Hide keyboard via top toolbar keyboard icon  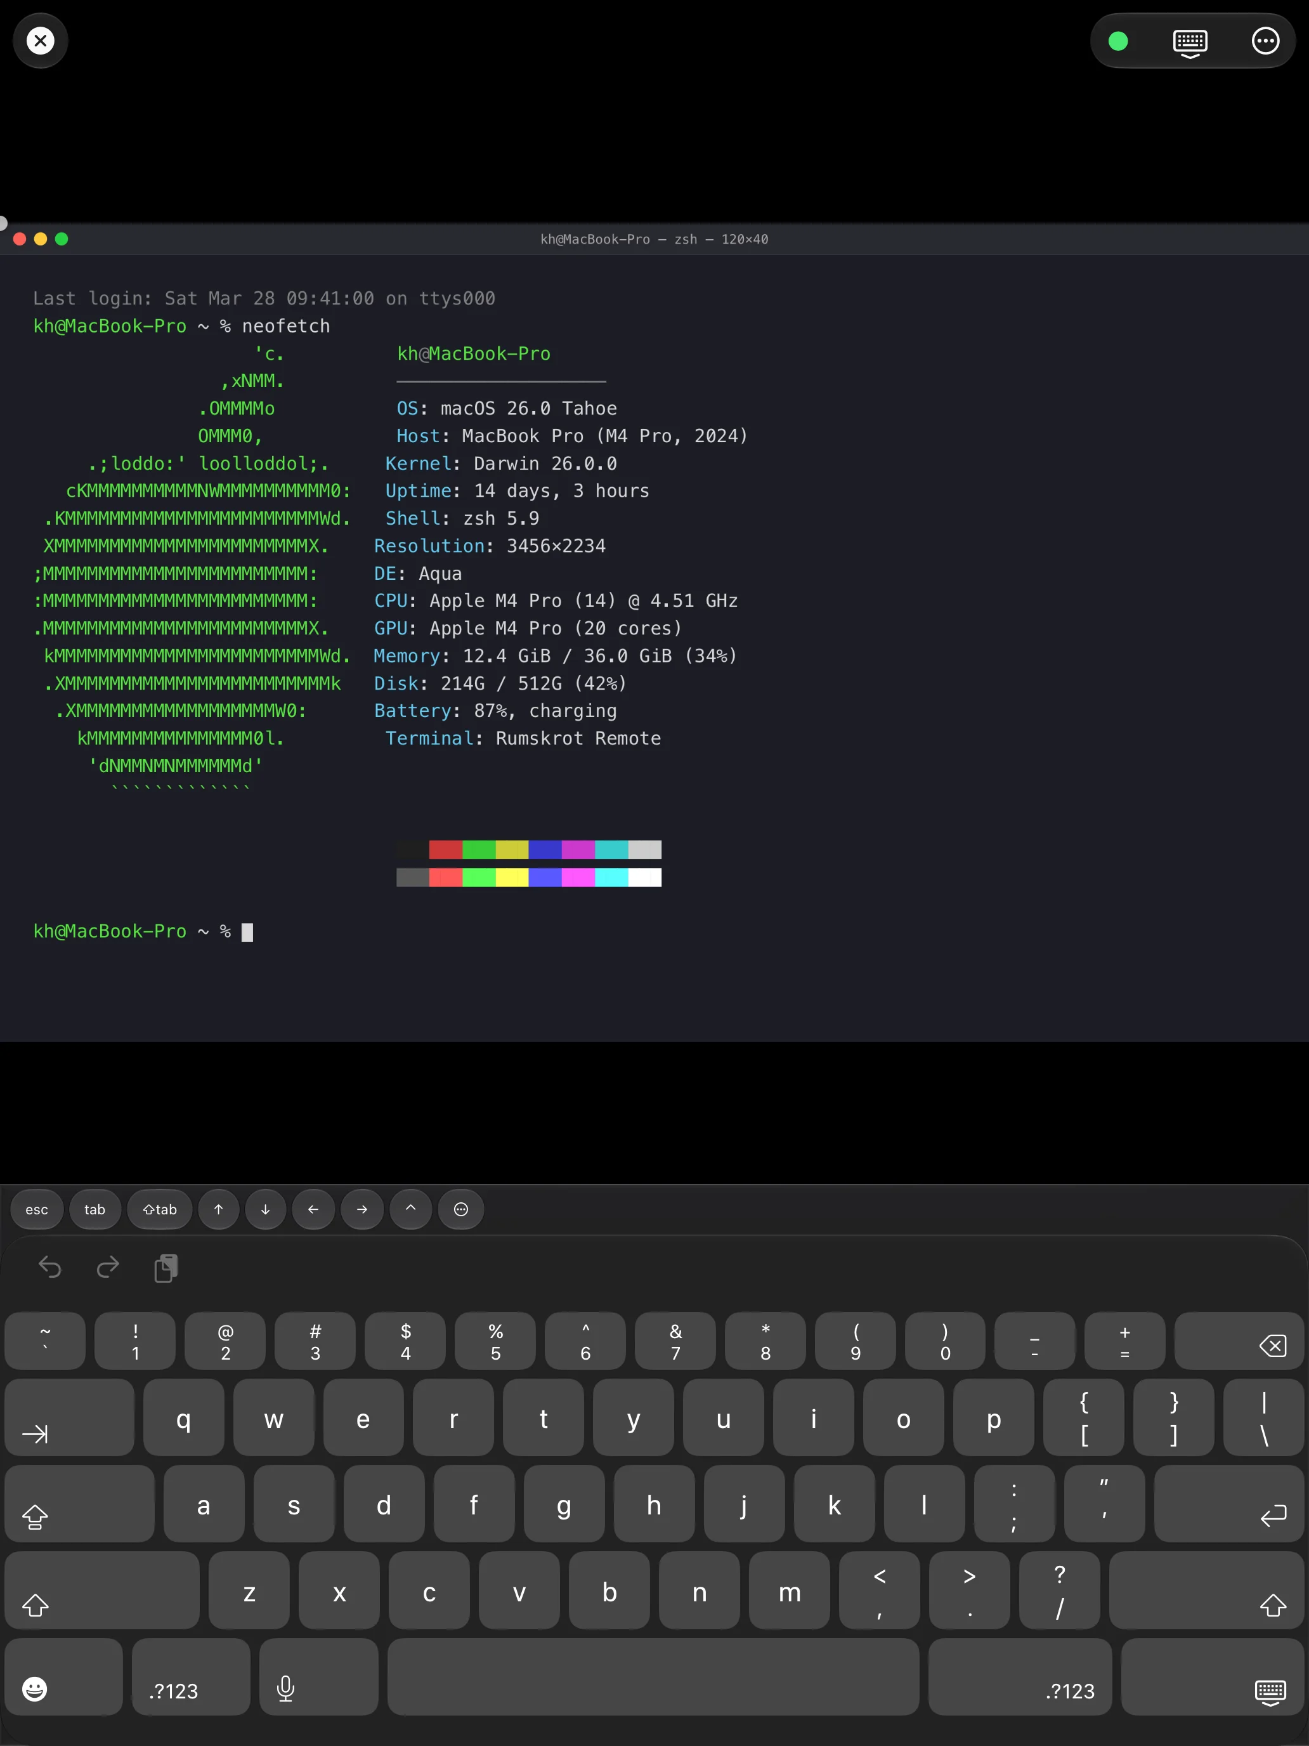point(1189,43)
